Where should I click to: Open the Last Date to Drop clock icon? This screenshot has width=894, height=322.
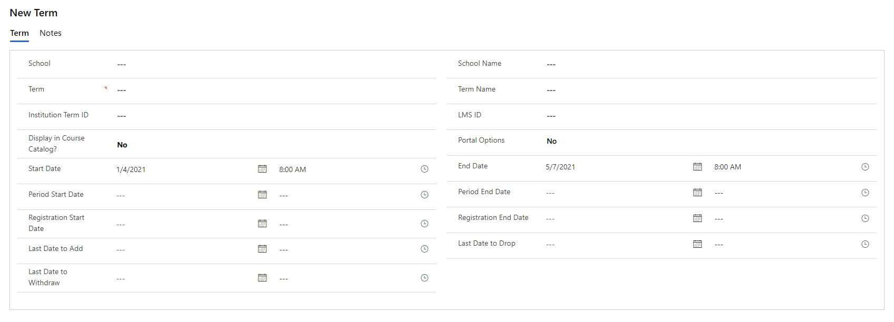(865, 244)
